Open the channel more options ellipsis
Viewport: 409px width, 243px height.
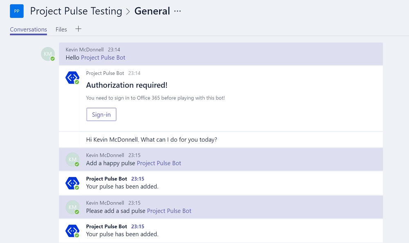coord(177,11)
